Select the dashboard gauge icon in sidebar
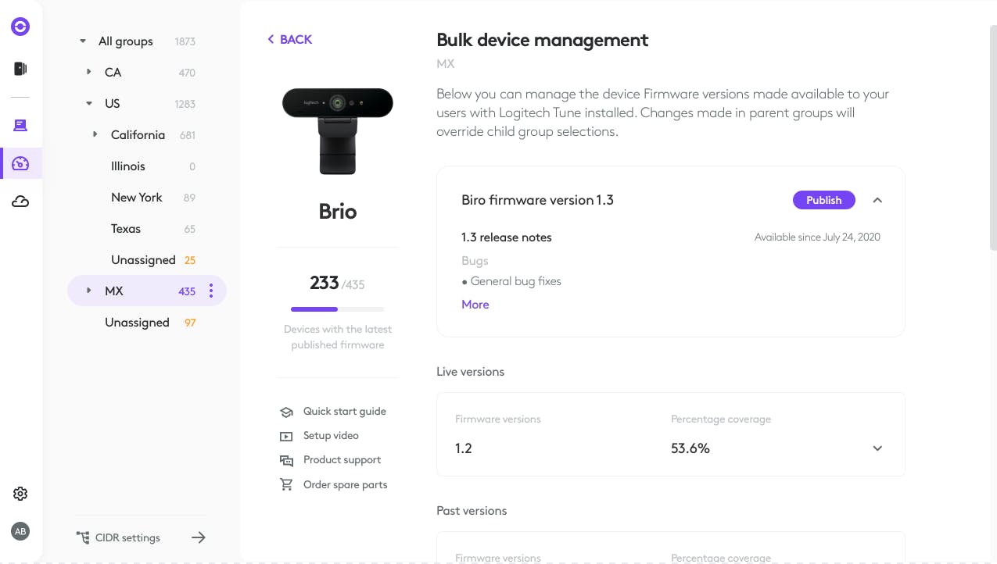Screen dimensions: 997x564 click(x=20, y=163)
